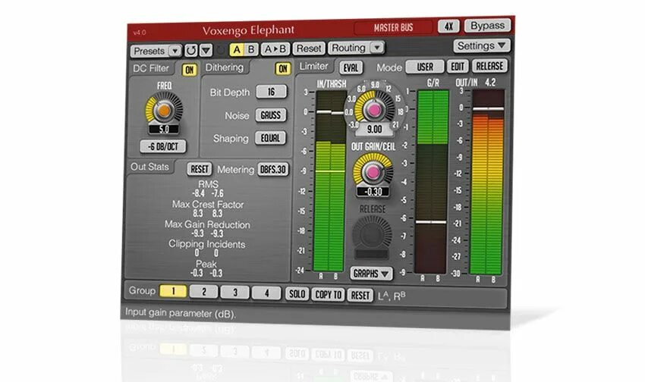Image resolution: width=645 pixels, height=382 pixels.
Task: Toggle the Dithering ON switch
Action: [x=282, y=69]
